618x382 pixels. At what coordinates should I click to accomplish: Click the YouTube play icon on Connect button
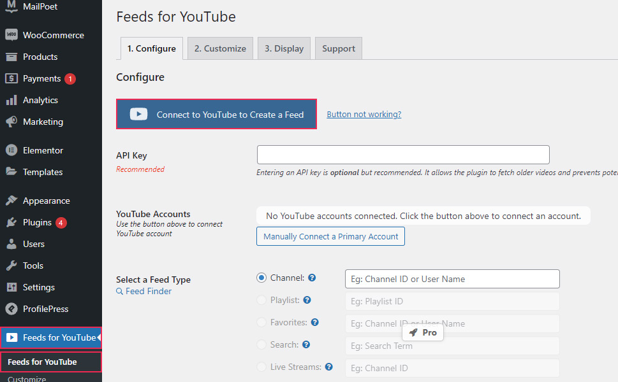tap(139, 114)
